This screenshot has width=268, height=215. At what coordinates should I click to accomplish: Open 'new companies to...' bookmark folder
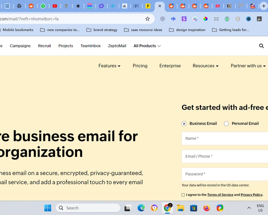coord(60,30)
